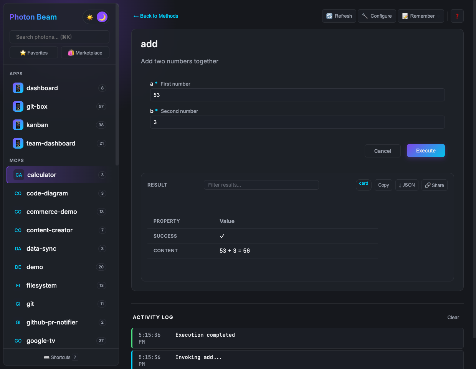The image size is (476, 369).
Task: Open the data-sync MCP
Action: click(59, 248)
